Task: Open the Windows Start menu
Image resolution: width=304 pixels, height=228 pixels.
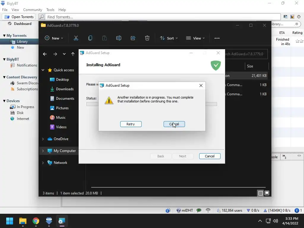Action: (9, 221)
